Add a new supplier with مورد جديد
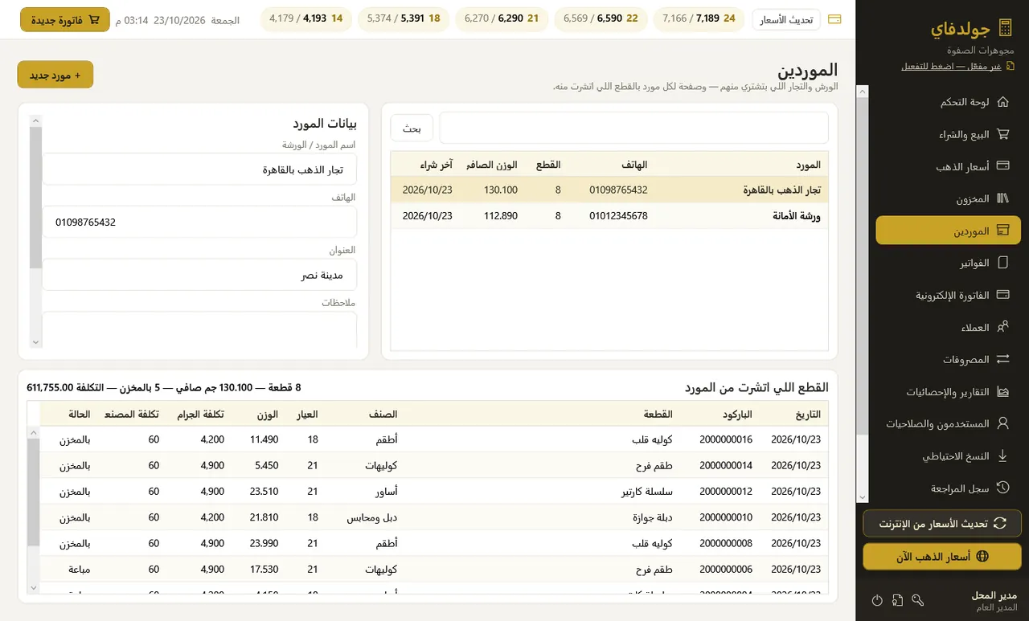The image size is (1029, 621). pos(55,75)
